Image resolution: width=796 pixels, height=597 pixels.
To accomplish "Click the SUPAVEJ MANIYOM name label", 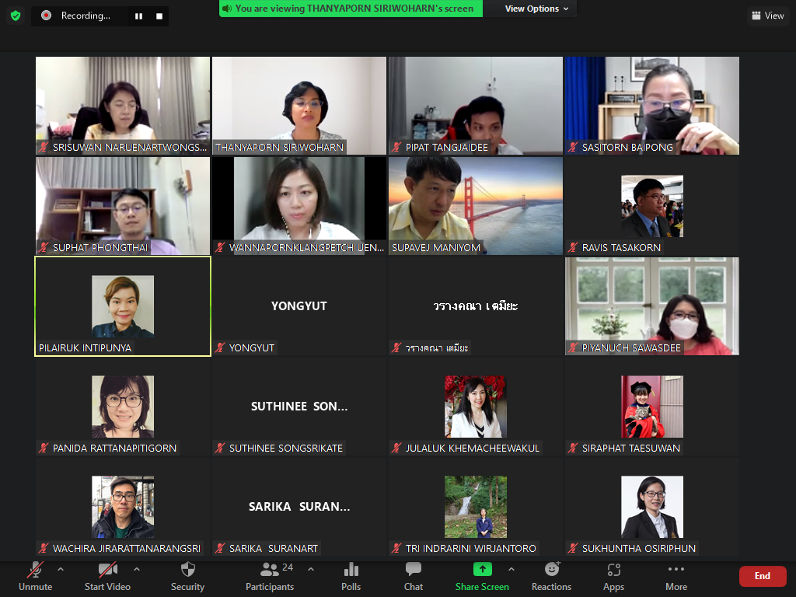I will coord(435,248).
